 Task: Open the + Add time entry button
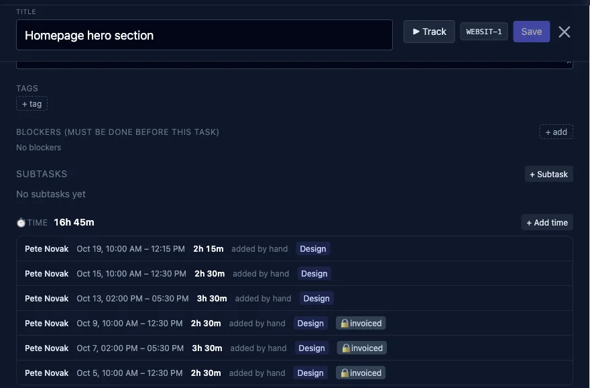coord(547,223)
